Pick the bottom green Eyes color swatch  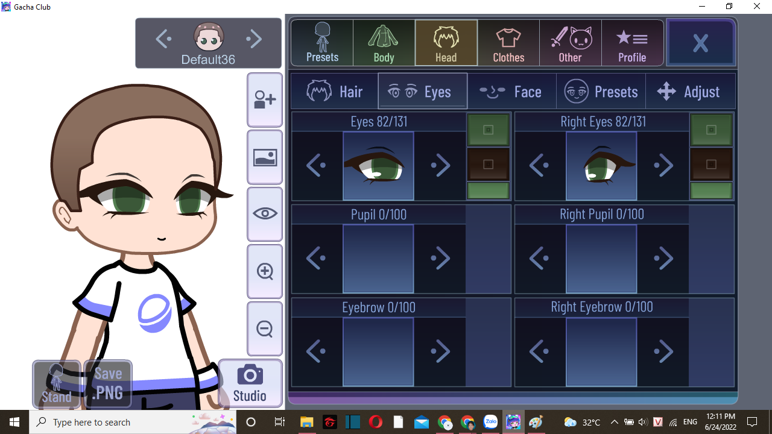(489, 190)
